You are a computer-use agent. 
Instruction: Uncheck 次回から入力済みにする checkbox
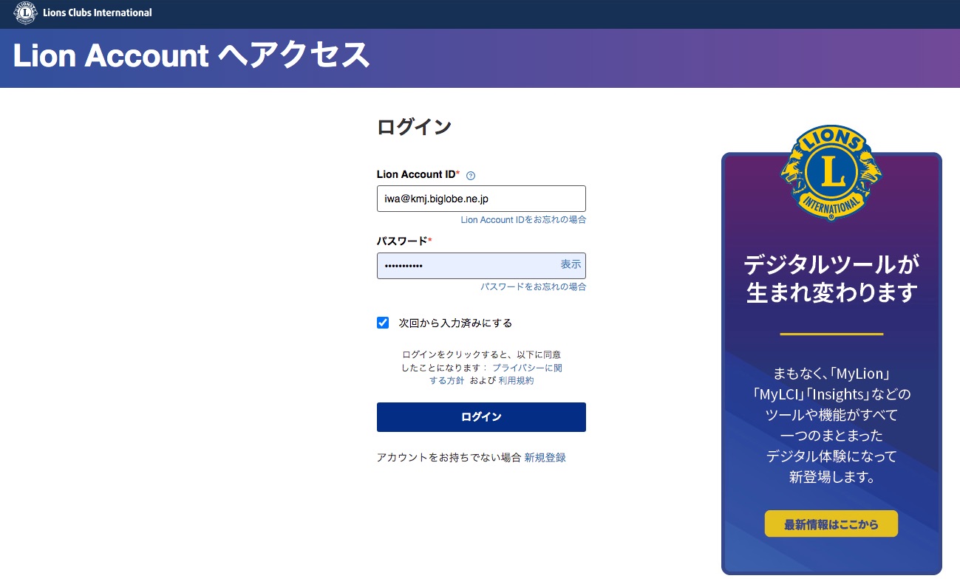[x=383, y=323]
